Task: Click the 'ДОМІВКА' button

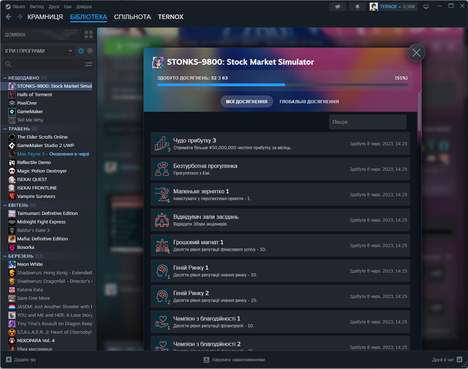Action: click(42, 35)
